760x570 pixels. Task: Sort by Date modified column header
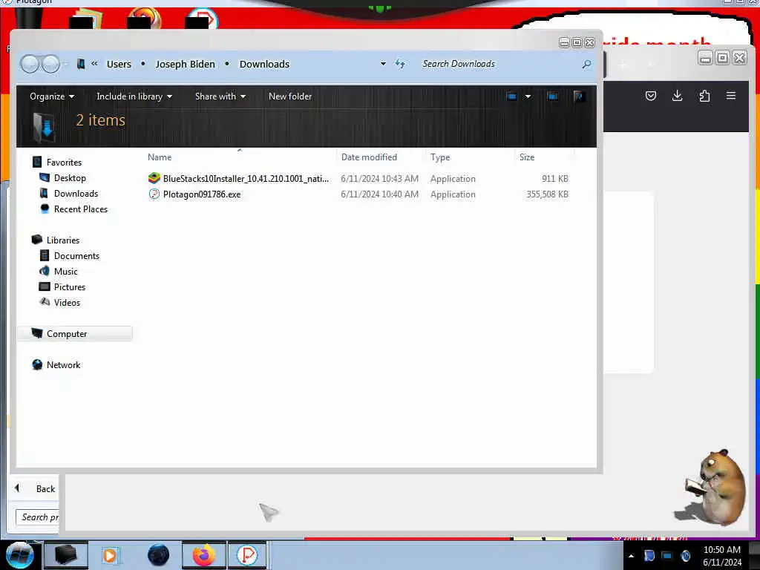369,157
